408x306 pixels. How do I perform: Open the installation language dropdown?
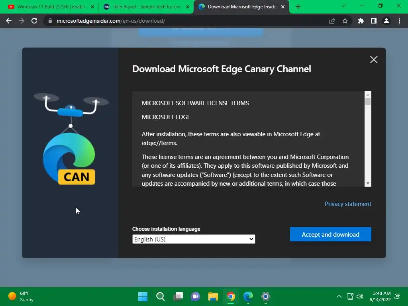click(x=194, y=239)
